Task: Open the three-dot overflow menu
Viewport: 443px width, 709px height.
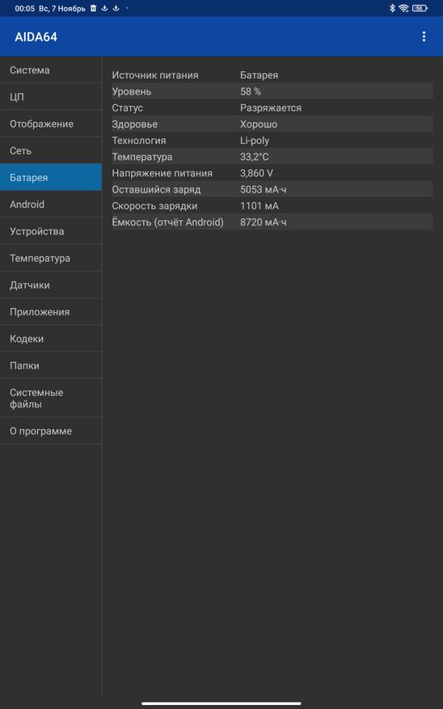Action: click(423, 36)
